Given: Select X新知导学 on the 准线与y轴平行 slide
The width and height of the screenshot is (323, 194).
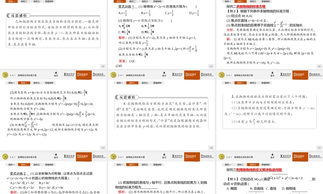Looking at the screenshot, I should [177, 156].
